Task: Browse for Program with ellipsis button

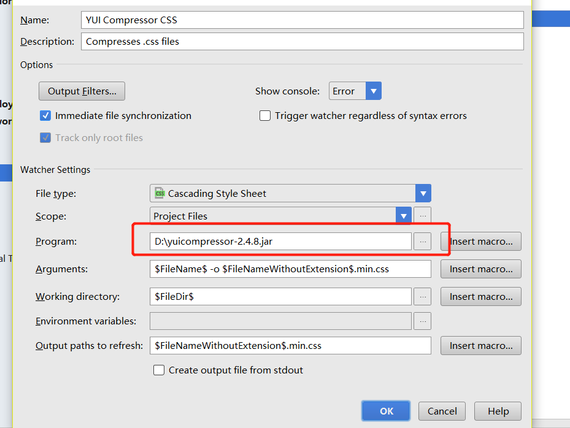Action: (x=422, y=241)
